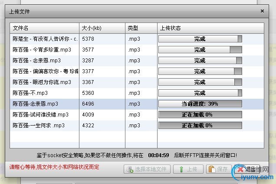
Task: Click red notice 请耐心等待 text
Action: pyautogui.click(x=54, y=167)
